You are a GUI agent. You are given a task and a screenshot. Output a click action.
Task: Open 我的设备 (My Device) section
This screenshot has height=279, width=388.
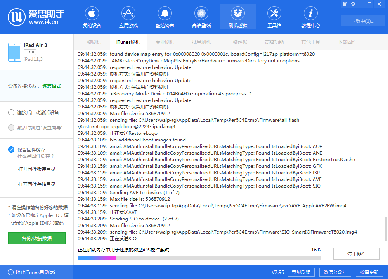(92, 18)
